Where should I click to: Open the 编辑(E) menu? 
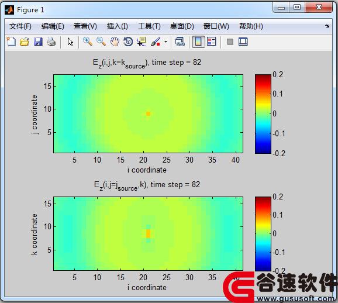click(x=53, y=26)
